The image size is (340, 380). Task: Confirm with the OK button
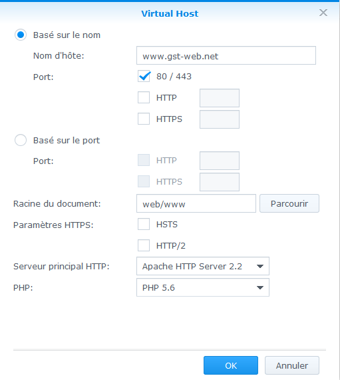(x=231, y=365)
